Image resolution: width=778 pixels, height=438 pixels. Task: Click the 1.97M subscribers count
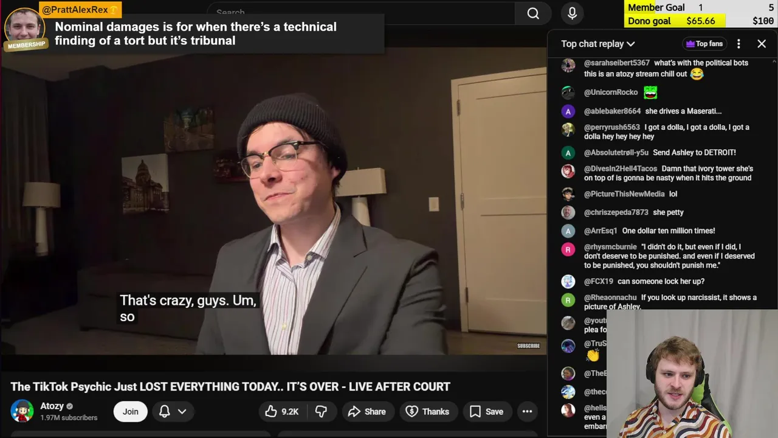click(x=69, y=418)
